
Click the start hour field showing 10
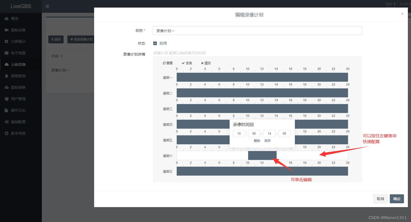pos(239,134)
